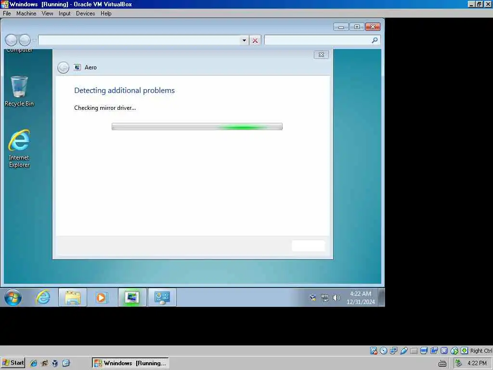Open the Devices menu

coord(86,13)
